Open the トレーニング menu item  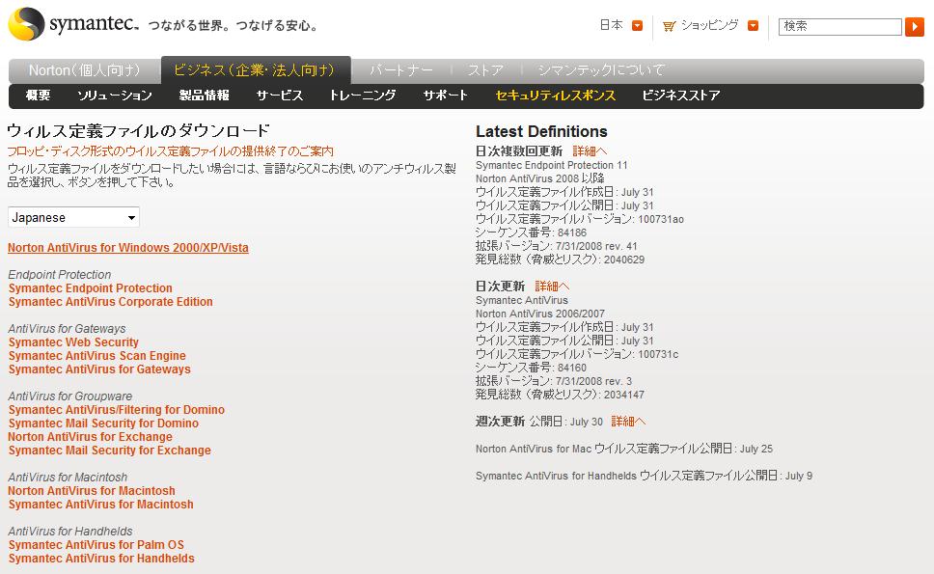point(363,96)
